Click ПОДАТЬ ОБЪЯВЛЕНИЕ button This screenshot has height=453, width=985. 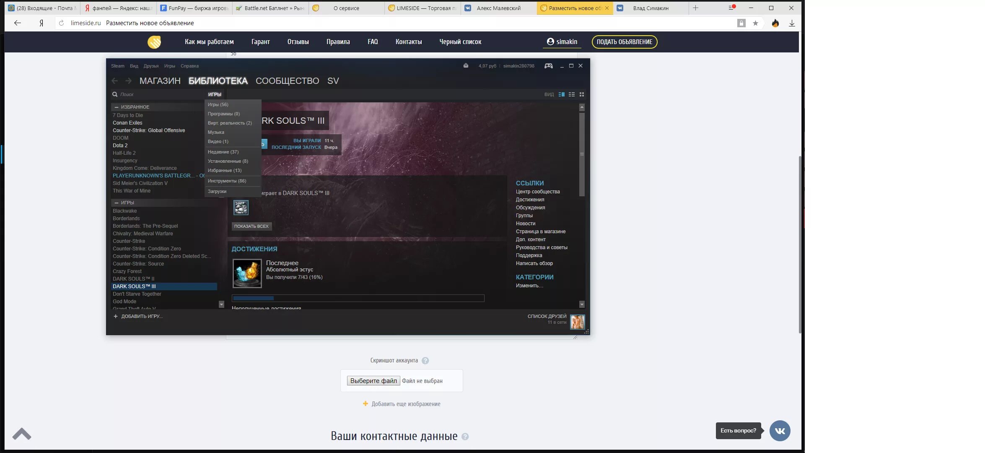coord(624,42)
